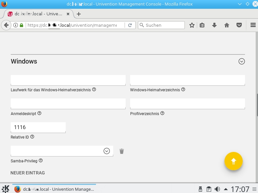Click the page vertical scrollbar thumb
258x193 pixels.
[257, 105]
